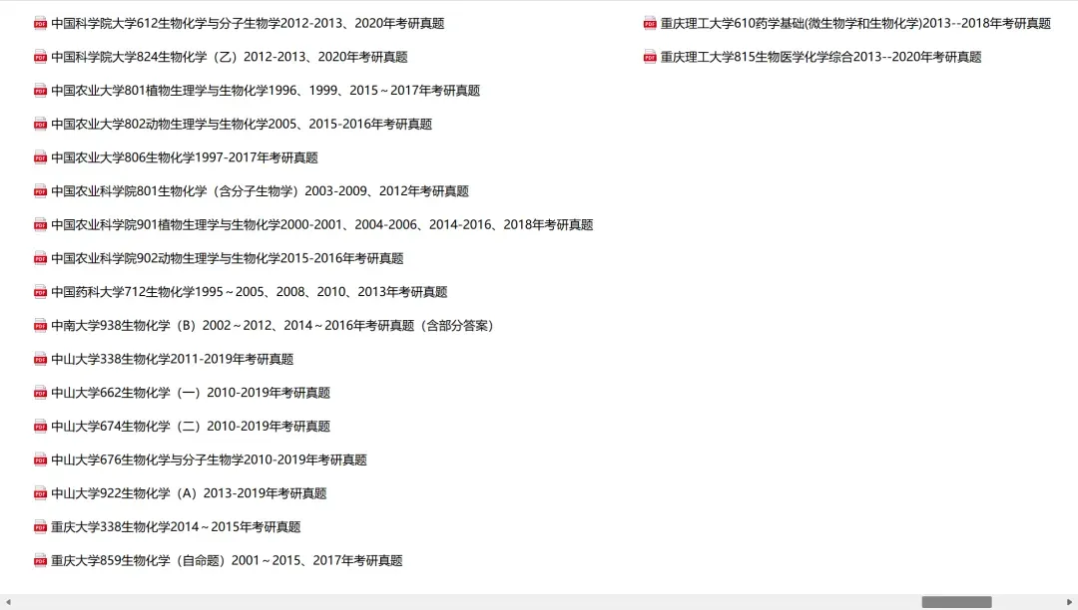Select file 中国科学院大学824生物化学（乙）2012-2013、2020年考研真题
Viewport: 1078px width, 610px height.
pos(230,57)
